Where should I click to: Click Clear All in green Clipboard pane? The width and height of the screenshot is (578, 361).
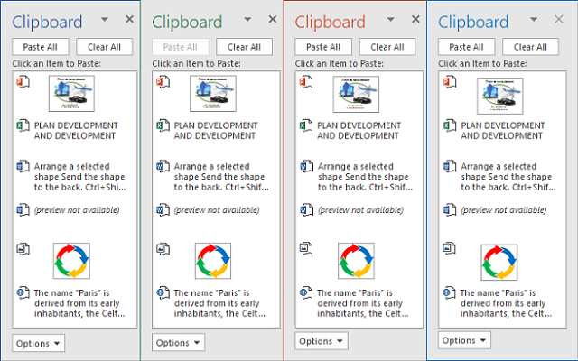[x=244, y=47]
